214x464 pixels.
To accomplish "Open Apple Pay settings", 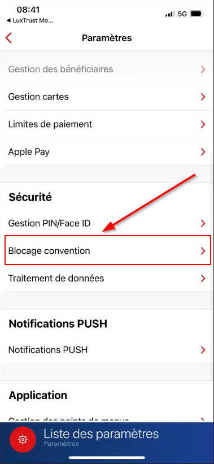I will coord(106,152).
